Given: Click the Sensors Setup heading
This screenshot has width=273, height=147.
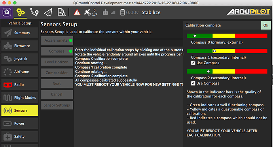Looking at the screenshot, I should [59, 25].
